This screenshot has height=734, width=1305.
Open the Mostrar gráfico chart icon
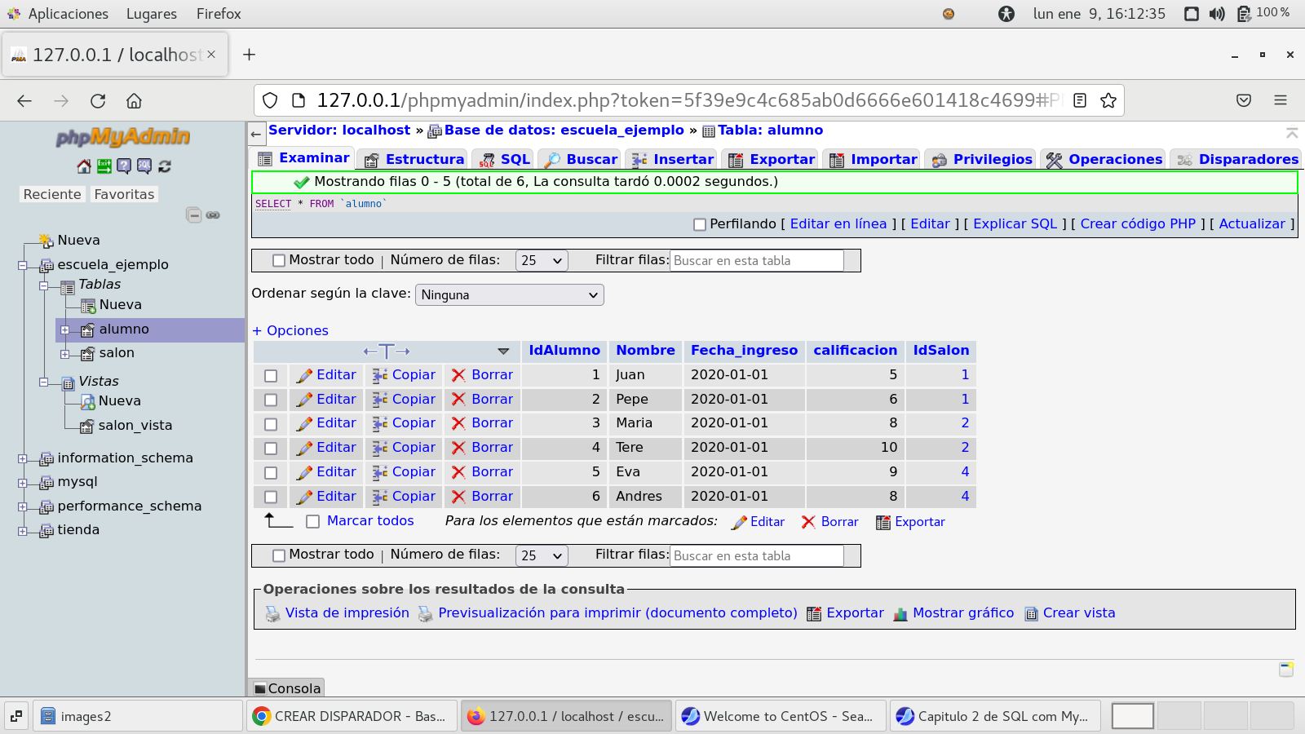tap(900, 614)
